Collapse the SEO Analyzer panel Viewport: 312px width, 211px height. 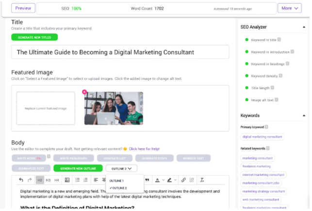tap(304, 27)
